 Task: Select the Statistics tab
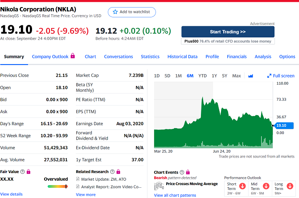[150, 57]
